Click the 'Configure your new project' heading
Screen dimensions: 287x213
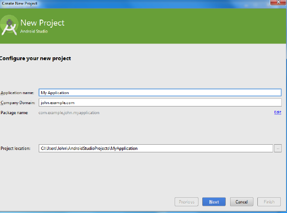point(35,58)
